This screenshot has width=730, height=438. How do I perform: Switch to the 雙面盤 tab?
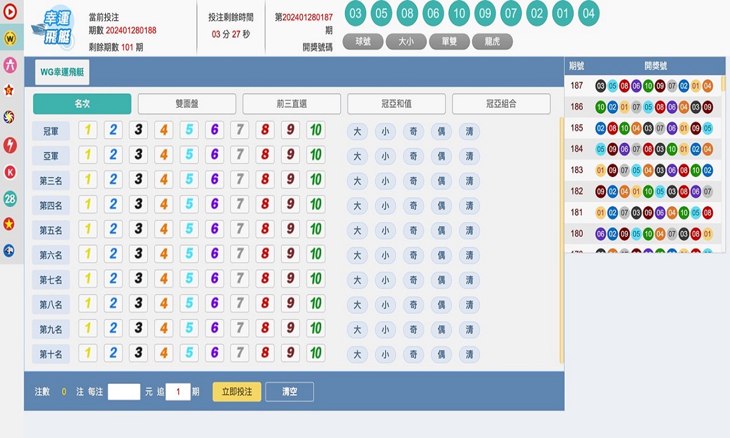click(187, 104)
